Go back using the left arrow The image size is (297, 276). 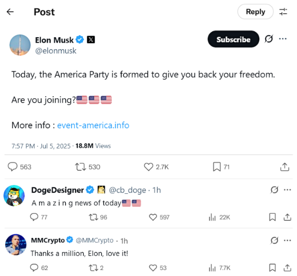point(10,12)
